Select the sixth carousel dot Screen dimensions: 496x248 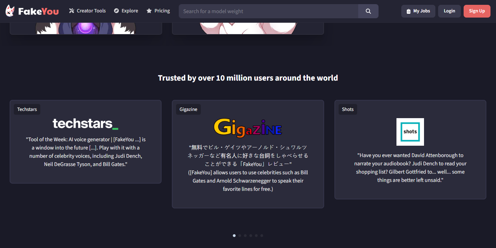(x=262, y=236)
